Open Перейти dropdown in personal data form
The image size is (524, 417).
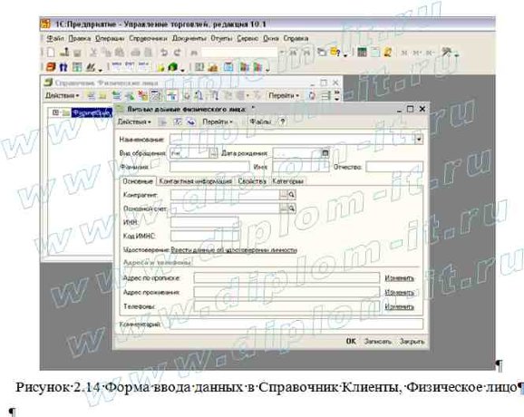click(217, 122)
